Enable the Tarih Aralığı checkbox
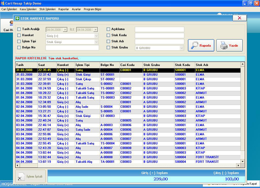The width and height of the screenshot is (260, 188). pyautogui.click(x=19, y=29)
